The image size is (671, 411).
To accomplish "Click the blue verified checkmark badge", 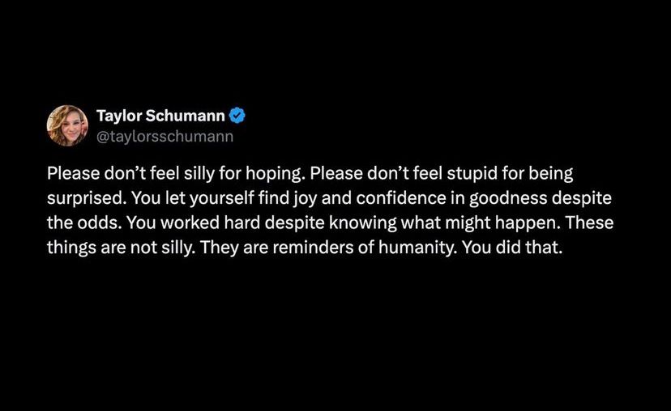I will pos(237,116).
